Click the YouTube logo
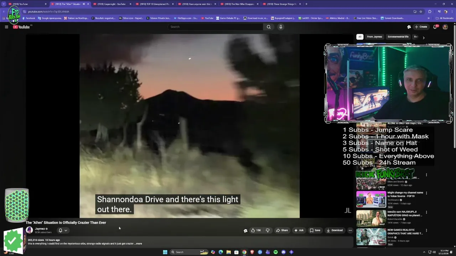Viewport: 456px width, 256px height. click(x=21, y=27)
